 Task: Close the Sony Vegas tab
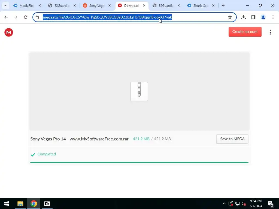110,5
